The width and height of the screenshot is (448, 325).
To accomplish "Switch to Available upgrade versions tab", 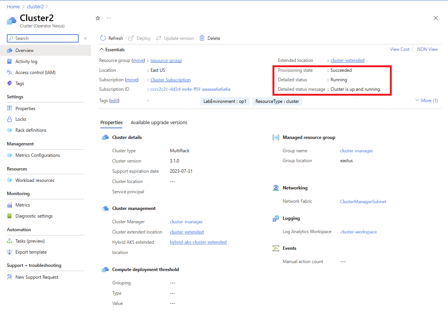I will click(x=159, y=123).
